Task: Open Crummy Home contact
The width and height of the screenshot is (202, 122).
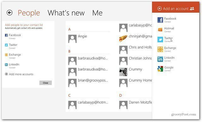Action: click(x=140, y=80)
